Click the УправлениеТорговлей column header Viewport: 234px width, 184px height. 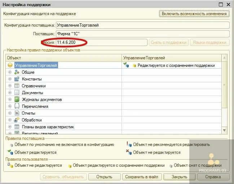[x=172, y=58]
